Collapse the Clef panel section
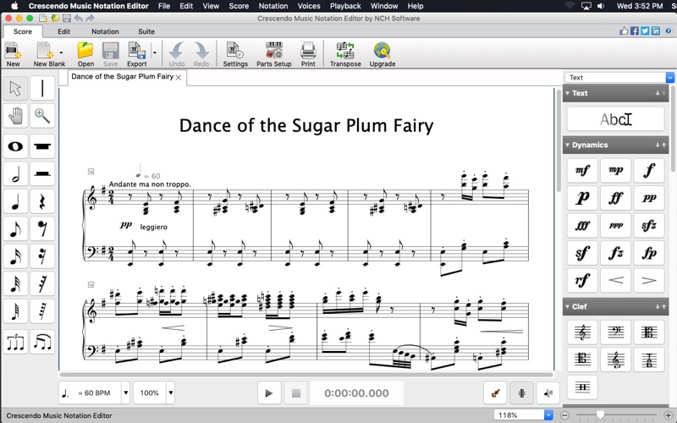The image size is (677, 423). (x=567, y=306)
